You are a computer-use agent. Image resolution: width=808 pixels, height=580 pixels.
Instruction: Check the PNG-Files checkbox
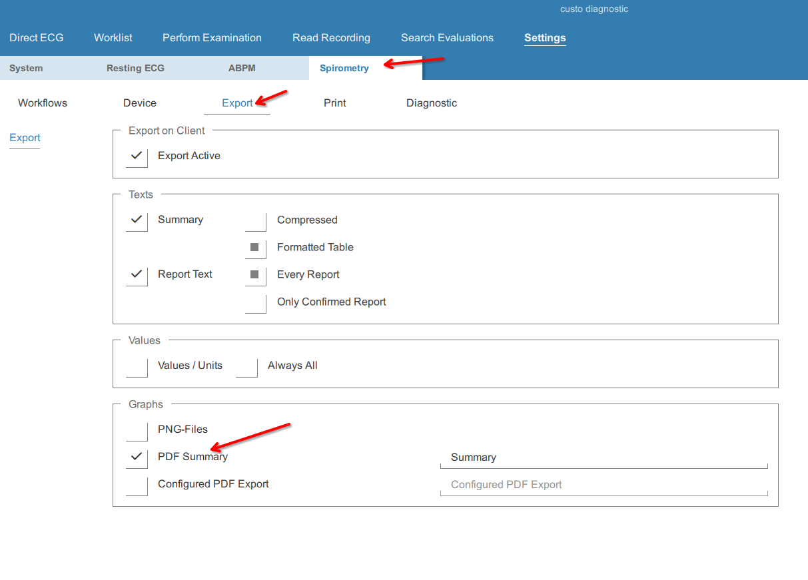[137, 430]
